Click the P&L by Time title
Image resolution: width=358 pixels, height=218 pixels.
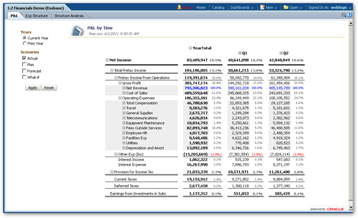coord(100,28)
